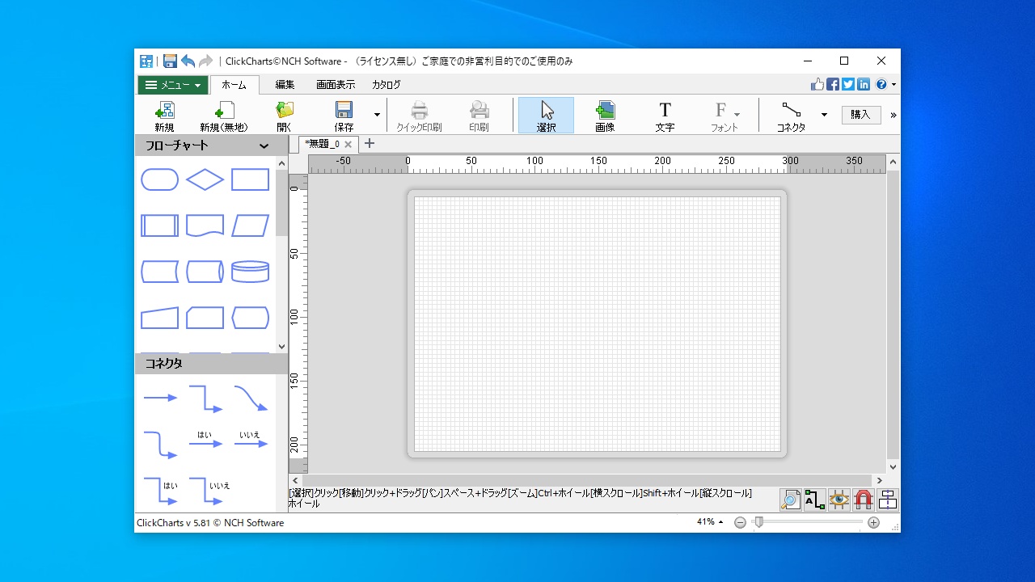Click the redo arrow in the title bar
1035x582 pixels.
tap(205, 61)
